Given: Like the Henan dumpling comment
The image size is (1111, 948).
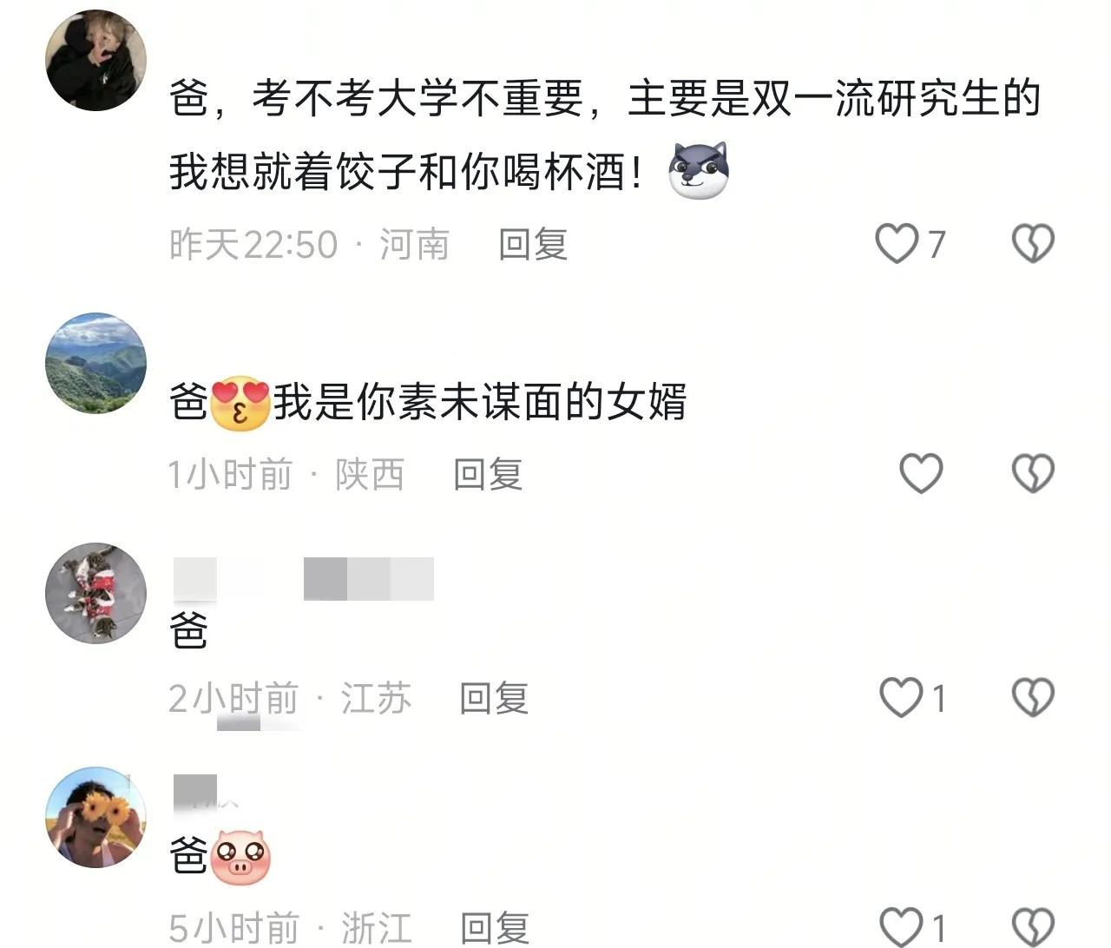Looking at the screenshot, I should tap(897, 243).
